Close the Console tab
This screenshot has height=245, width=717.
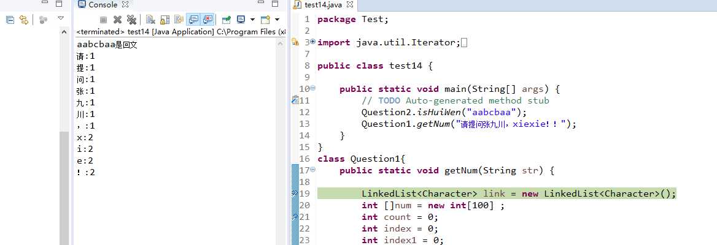click(x=125, y=4)
